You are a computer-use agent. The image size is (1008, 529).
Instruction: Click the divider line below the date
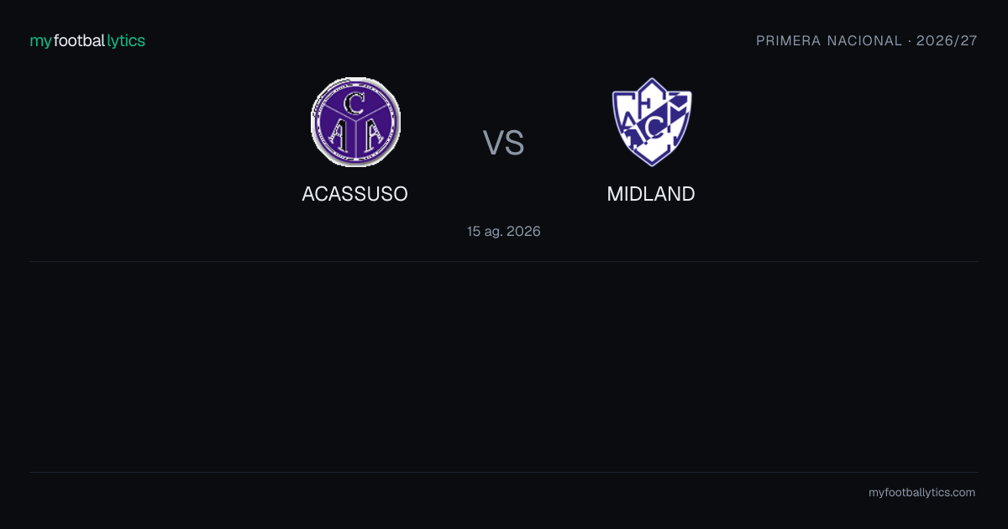[x=504, y=261]
